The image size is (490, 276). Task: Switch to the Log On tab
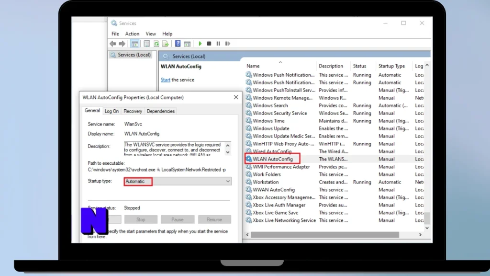click(111, 111)
